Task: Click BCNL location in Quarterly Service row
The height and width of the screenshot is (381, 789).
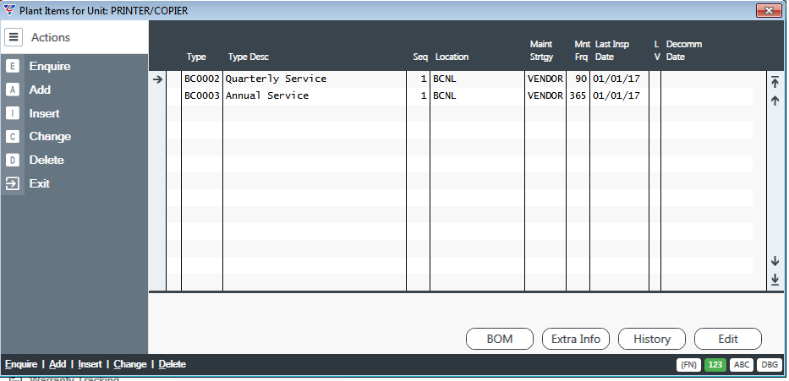Action: click(x=444, y=79)
